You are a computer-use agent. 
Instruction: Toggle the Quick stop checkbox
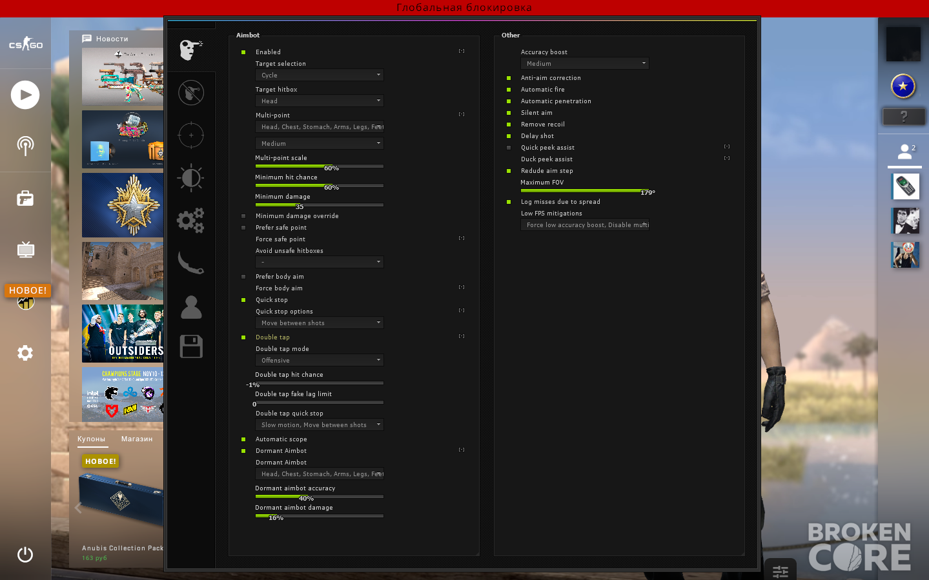click(243, 300)
